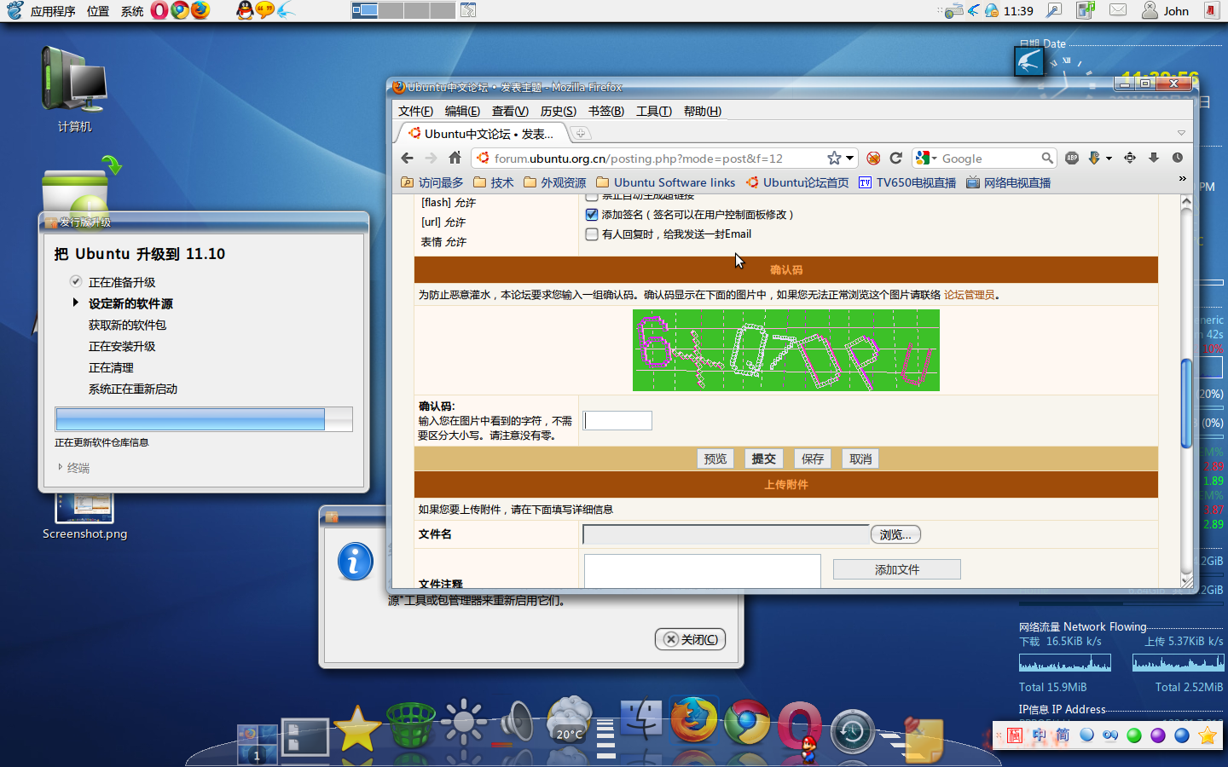Open the Time Machine clock dock icon
This screenshot has height=767, width=1228.
[852, 731]
